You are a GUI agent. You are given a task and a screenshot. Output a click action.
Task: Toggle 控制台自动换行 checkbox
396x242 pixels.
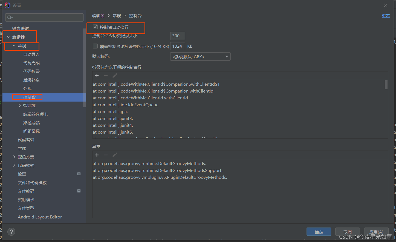(96, 27)
